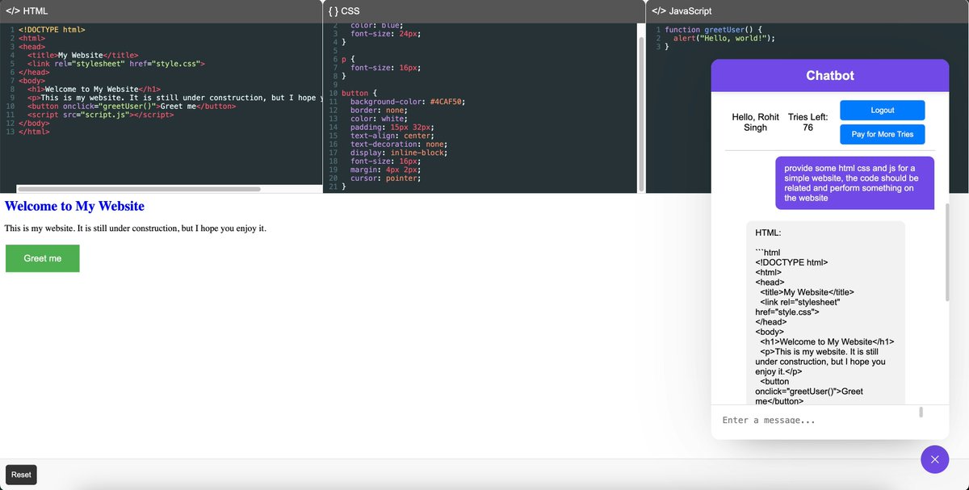The height and width of the screenshot is (490, 969).
Task: Click the button onclick greetUser code line
Action: (x=132, y=106)
